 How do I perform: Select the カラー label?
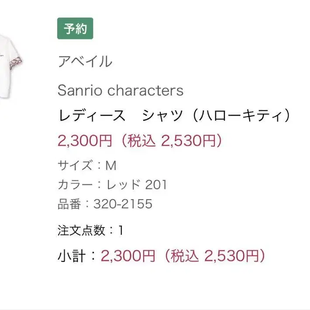[76, 184]
